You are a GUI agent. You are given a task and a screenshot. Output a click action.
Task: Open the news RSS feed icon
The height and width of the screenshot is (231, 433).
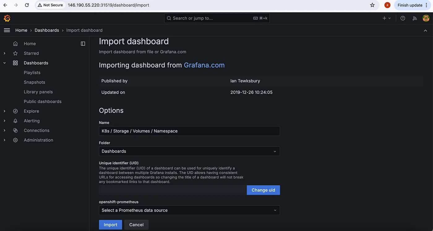point(414,18)
